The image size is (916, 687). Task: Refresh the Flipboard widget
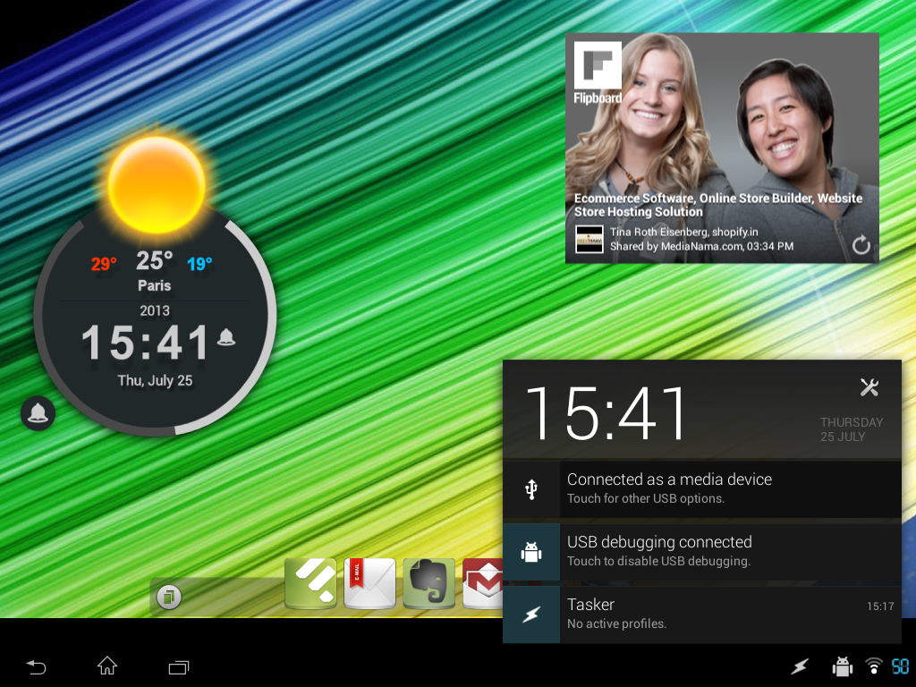point(861,245)
